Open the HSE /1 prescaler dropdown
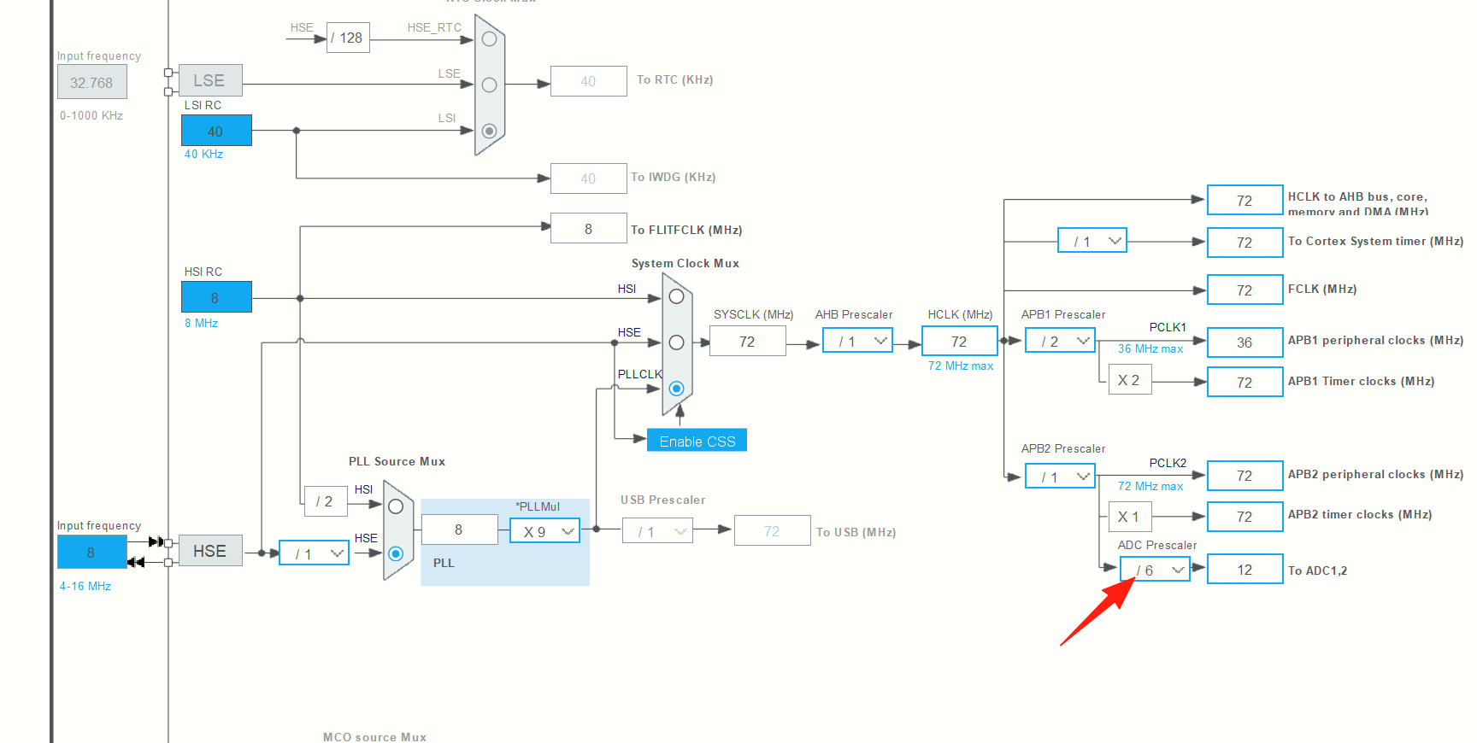Viewport: 1477px width, 743px height. (314, 553)
